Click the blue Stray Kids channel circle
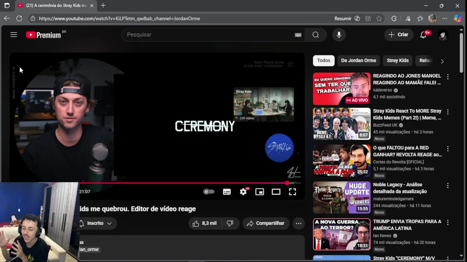467x262 pixels. [279, 148]
